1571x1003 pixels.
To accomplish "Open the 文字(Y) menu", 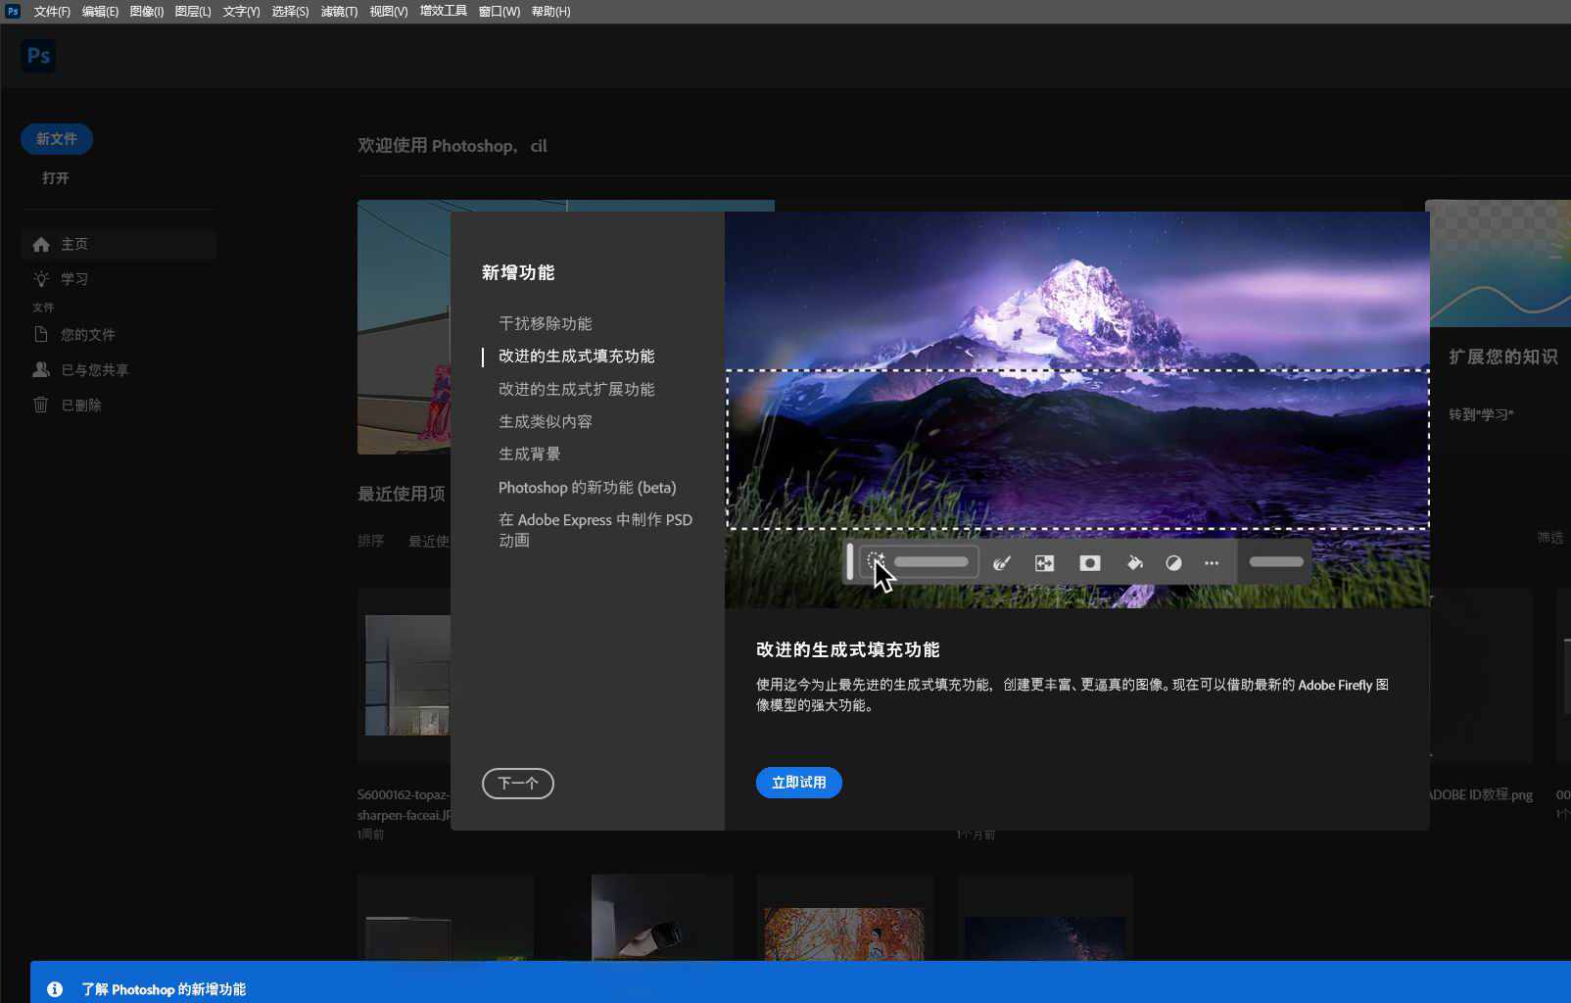I will (x=241, y=12).
